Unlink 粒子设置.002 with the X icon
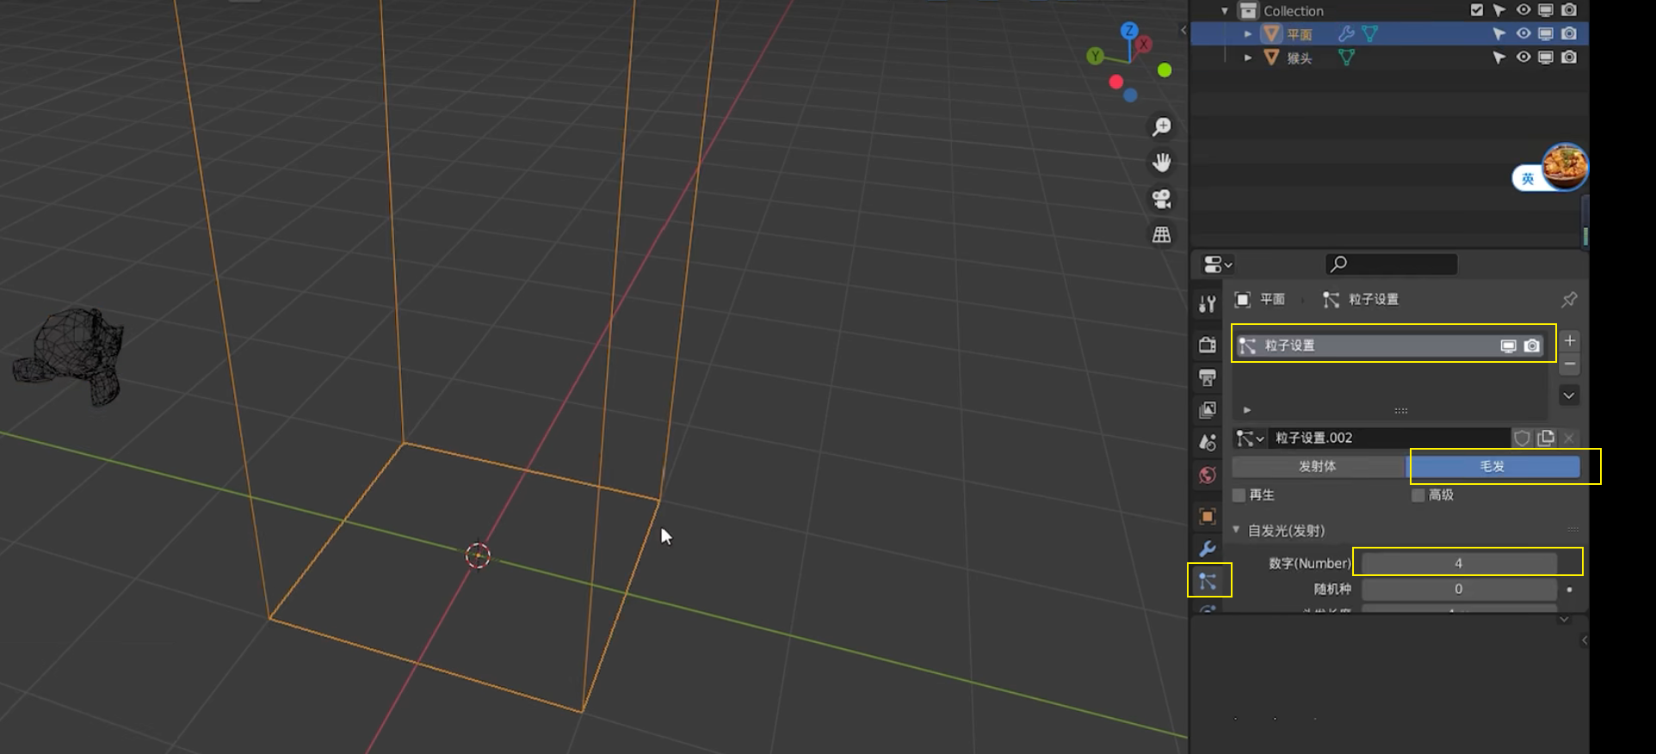 pyautogui.click(x=1569, y=438)
